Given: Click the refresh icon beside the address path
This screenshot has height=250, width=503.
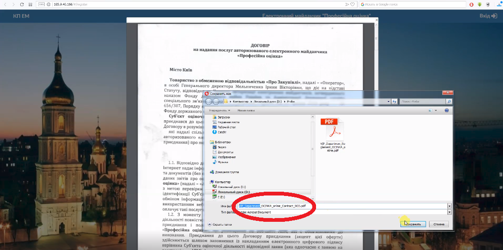Looking at the screenshot, I should (394, 102).
